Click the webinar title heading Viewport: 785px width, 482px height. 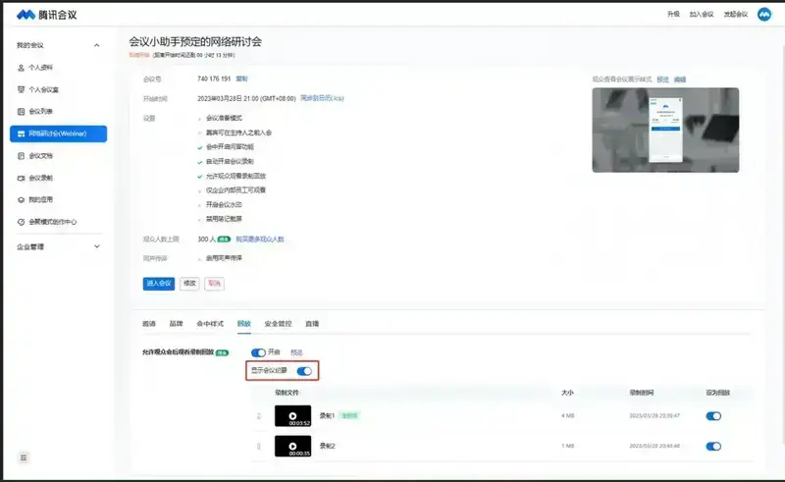[x=195, y=41]
